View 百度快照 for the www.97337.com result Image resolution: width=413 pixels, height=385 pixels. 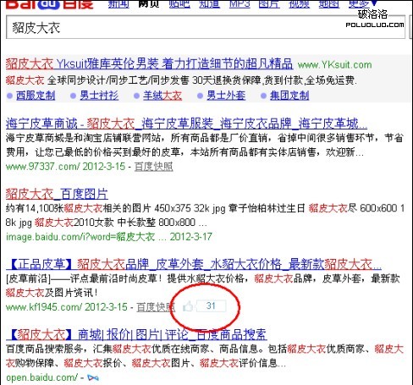154,167
